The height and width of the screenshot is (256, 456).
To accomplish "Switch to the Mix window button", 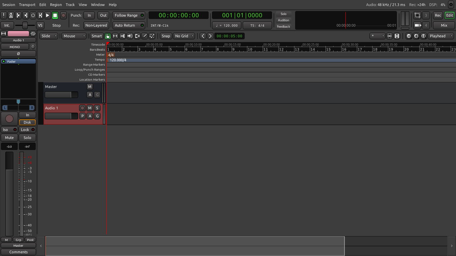I will pos(444,25).
